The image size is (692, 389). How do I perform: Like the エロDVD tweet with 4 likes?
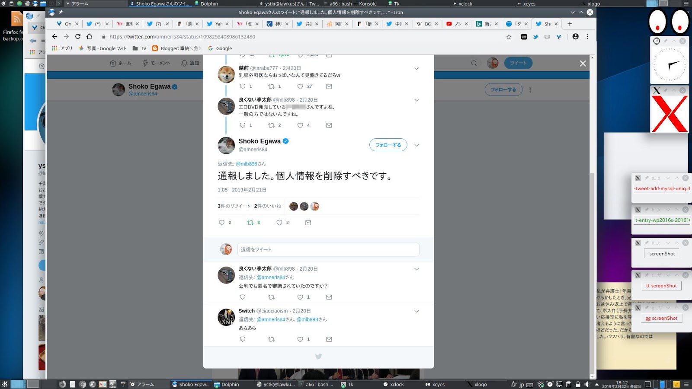pos(300,125)
